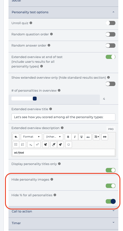Collapse the Personality test options header

click(63, 12)
